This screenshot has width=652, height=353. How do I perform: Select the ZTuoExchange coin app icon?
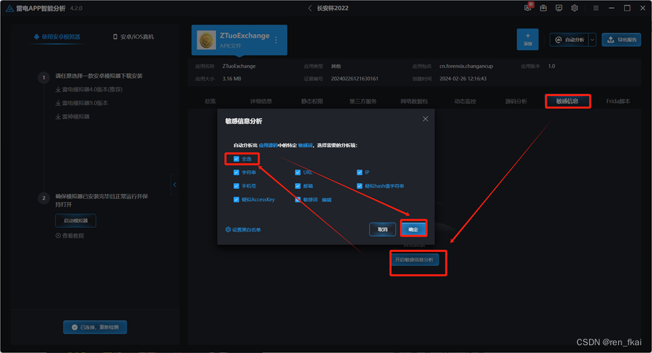pyautogui.click(x=207, y=40)
